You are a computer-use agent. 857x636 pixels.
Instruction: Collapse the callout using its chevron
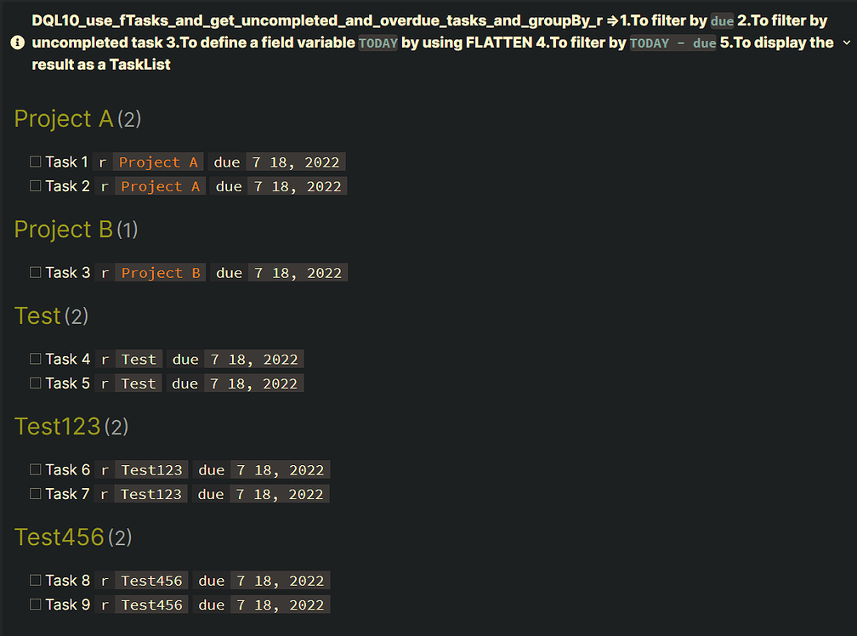847,42
